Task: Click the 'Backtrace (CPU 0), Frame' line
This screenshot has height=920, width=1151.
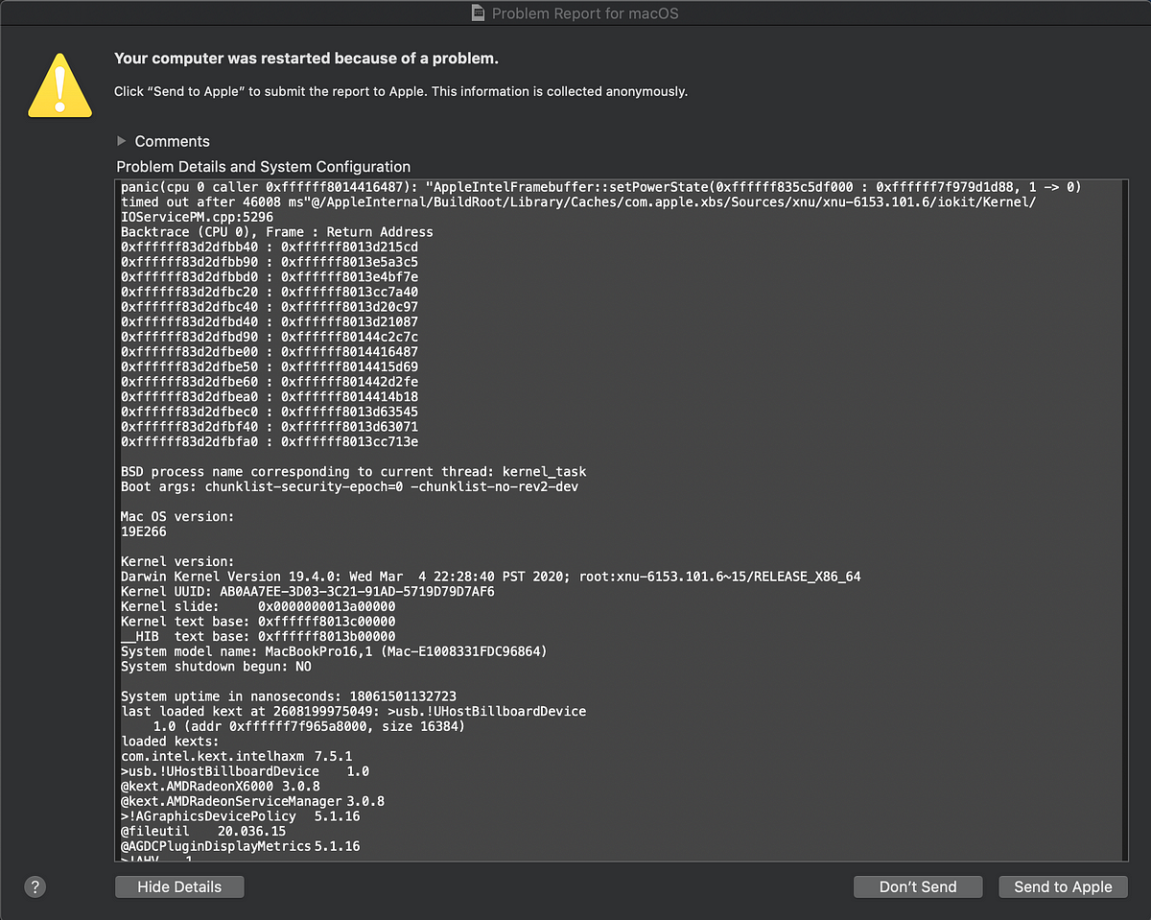Action: pos(276,232)
